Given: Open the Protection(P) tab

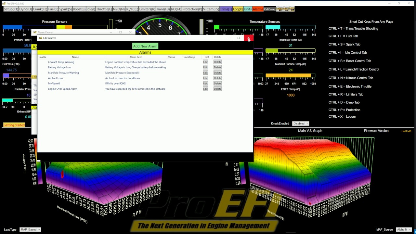Looking at the screenshot, I should 192,9.
